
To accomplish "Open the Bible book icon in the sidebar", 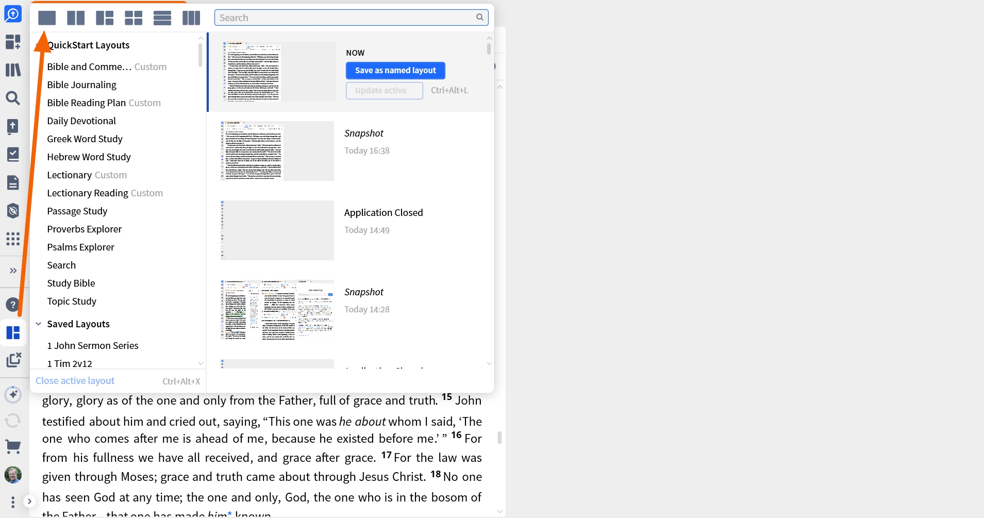I will coord(13,126).
